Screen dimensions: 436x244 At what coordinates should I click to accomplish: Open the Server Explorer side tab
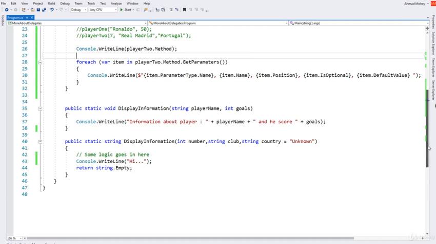pyautogui.click(x=433, y=90)
